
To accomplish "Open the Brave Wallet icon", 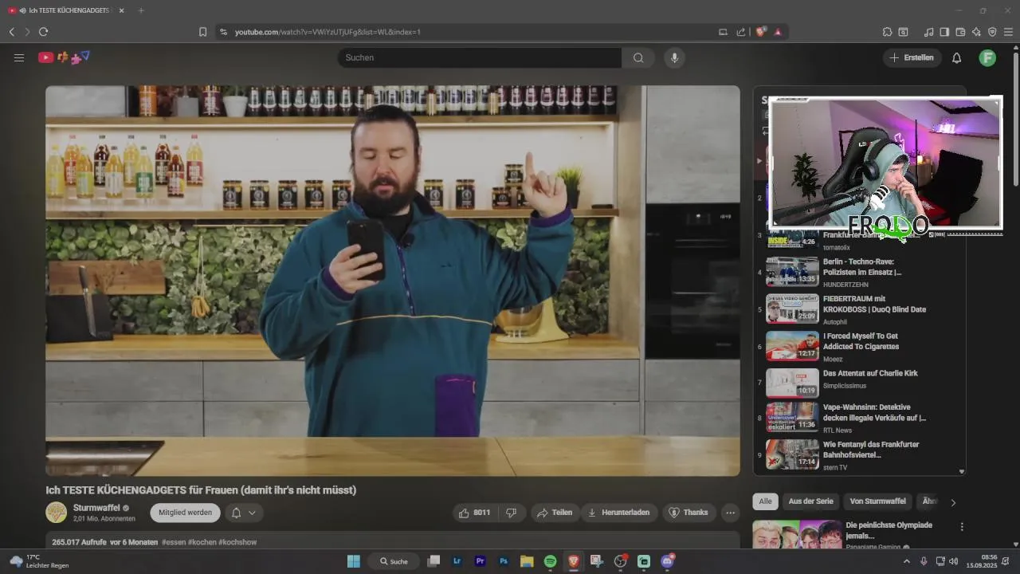I will tap(960, 32).
